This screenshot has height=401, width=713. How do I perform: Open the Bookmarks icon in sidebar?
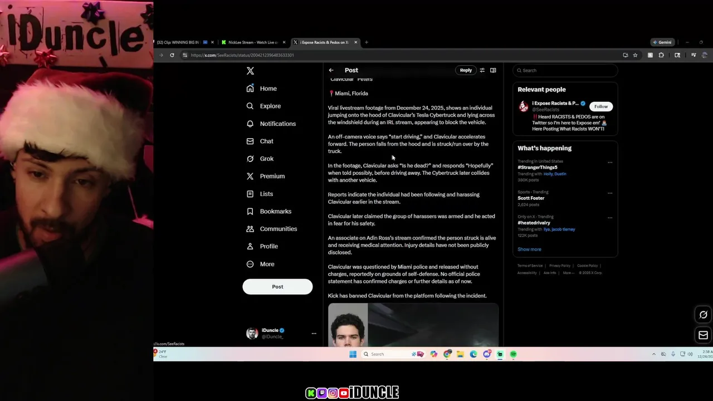pos(250,211)
